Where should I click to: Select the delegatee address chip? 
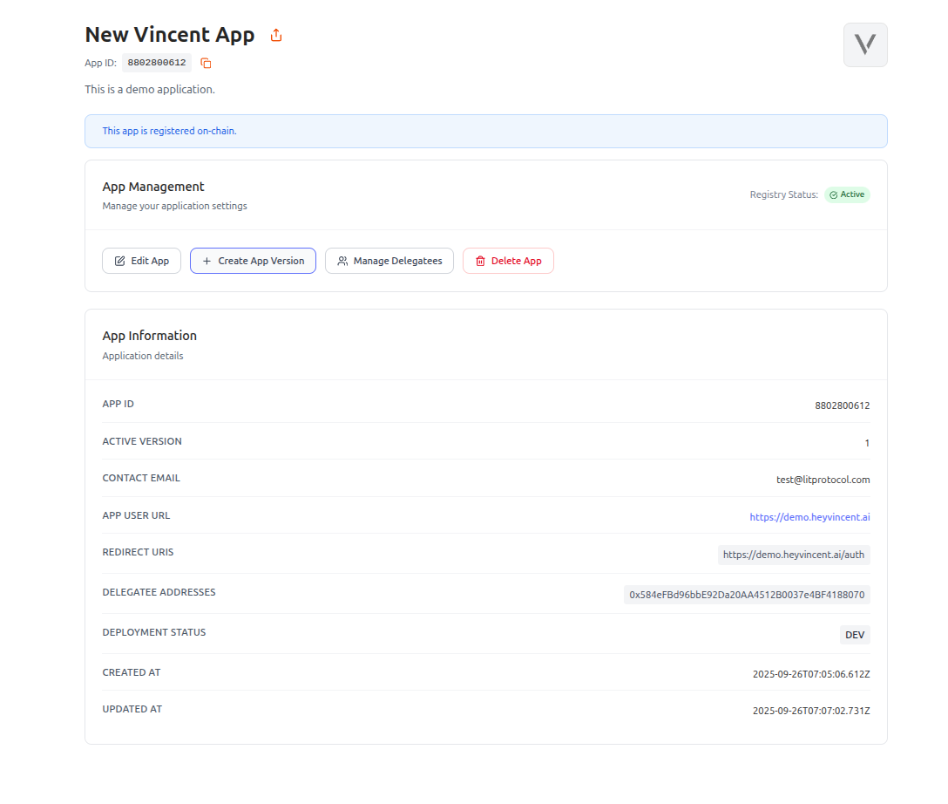(x=747, y=594)
